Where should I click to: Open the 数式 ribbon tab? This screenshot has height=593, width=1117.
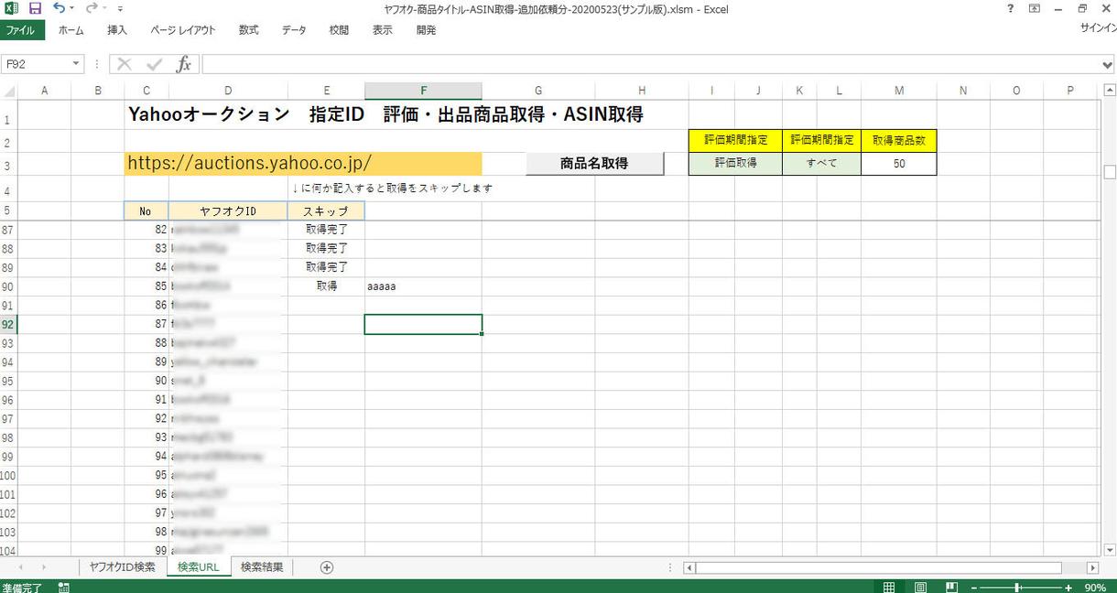[248, 30]
